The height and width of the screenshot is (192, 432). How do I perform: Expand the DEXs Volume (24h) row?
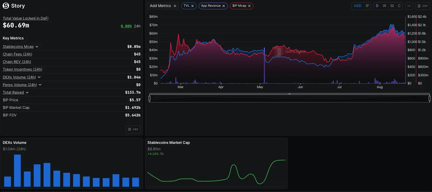(x=39, y=77)
